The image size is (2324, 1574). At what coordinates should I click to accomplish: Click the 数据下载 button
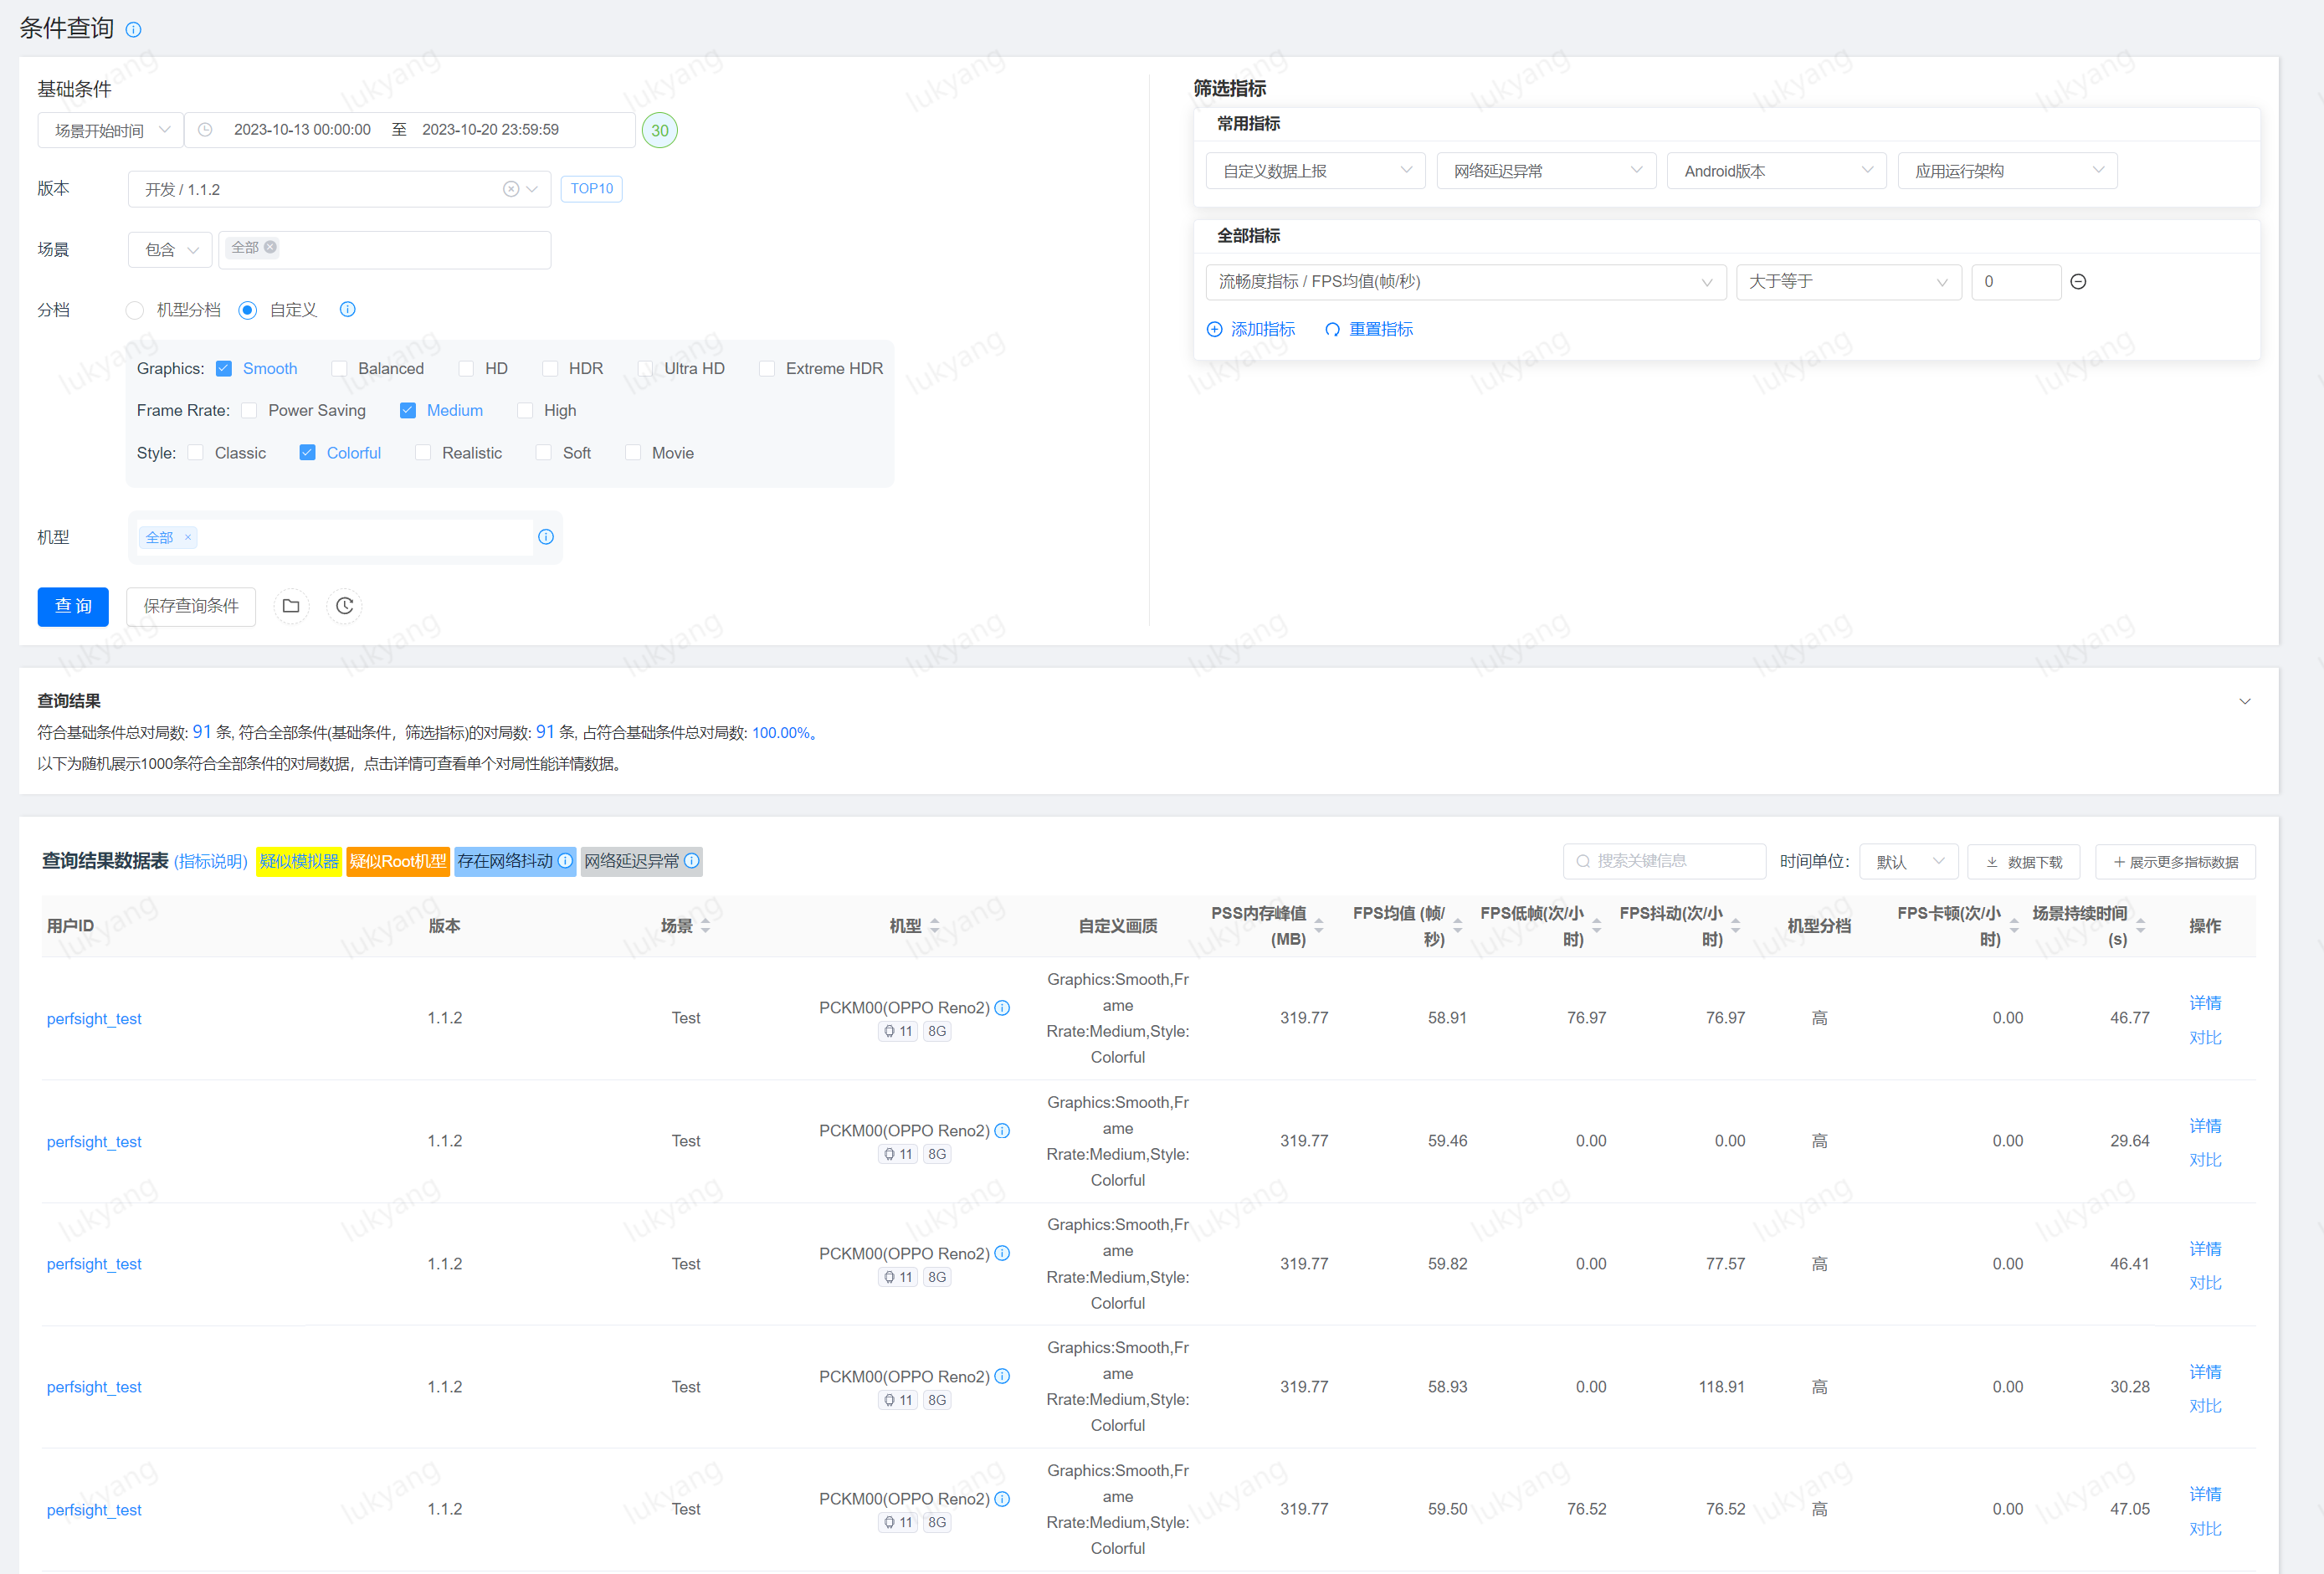(x=2024, y=861)
